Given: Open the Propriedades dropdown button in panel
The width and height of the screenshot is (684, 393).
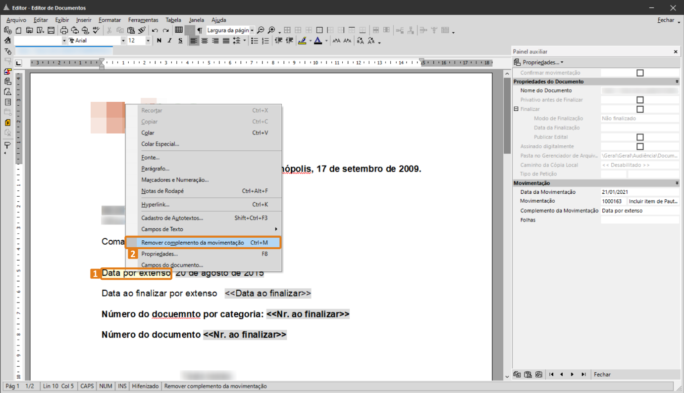Looking at the screenshot, I should [539, 62].
